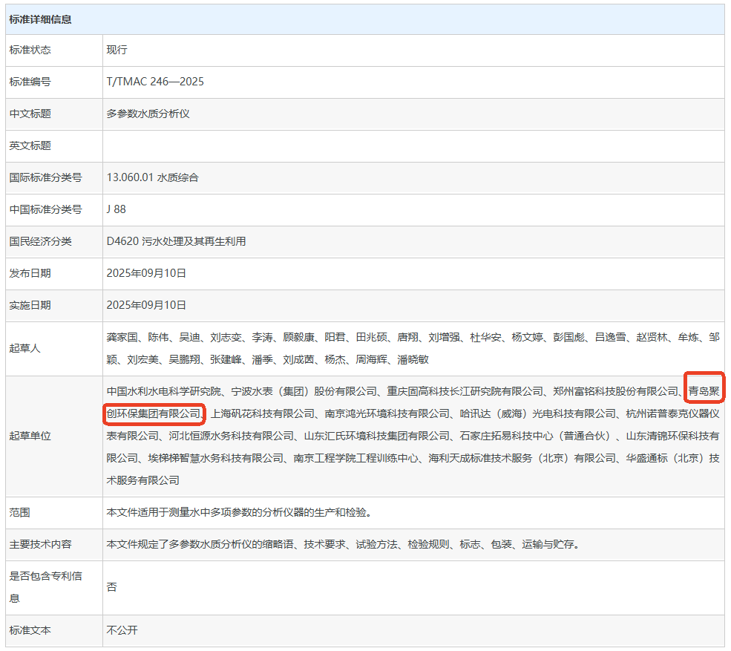
Task: Click the 13.060.01 水质综合 classification value
Action: [x=153, y=177]
